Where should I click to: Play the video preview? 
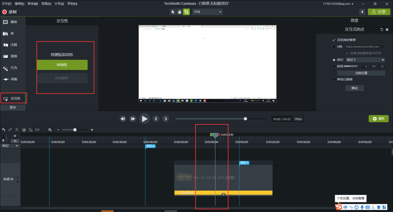click(x=144, y=119)
